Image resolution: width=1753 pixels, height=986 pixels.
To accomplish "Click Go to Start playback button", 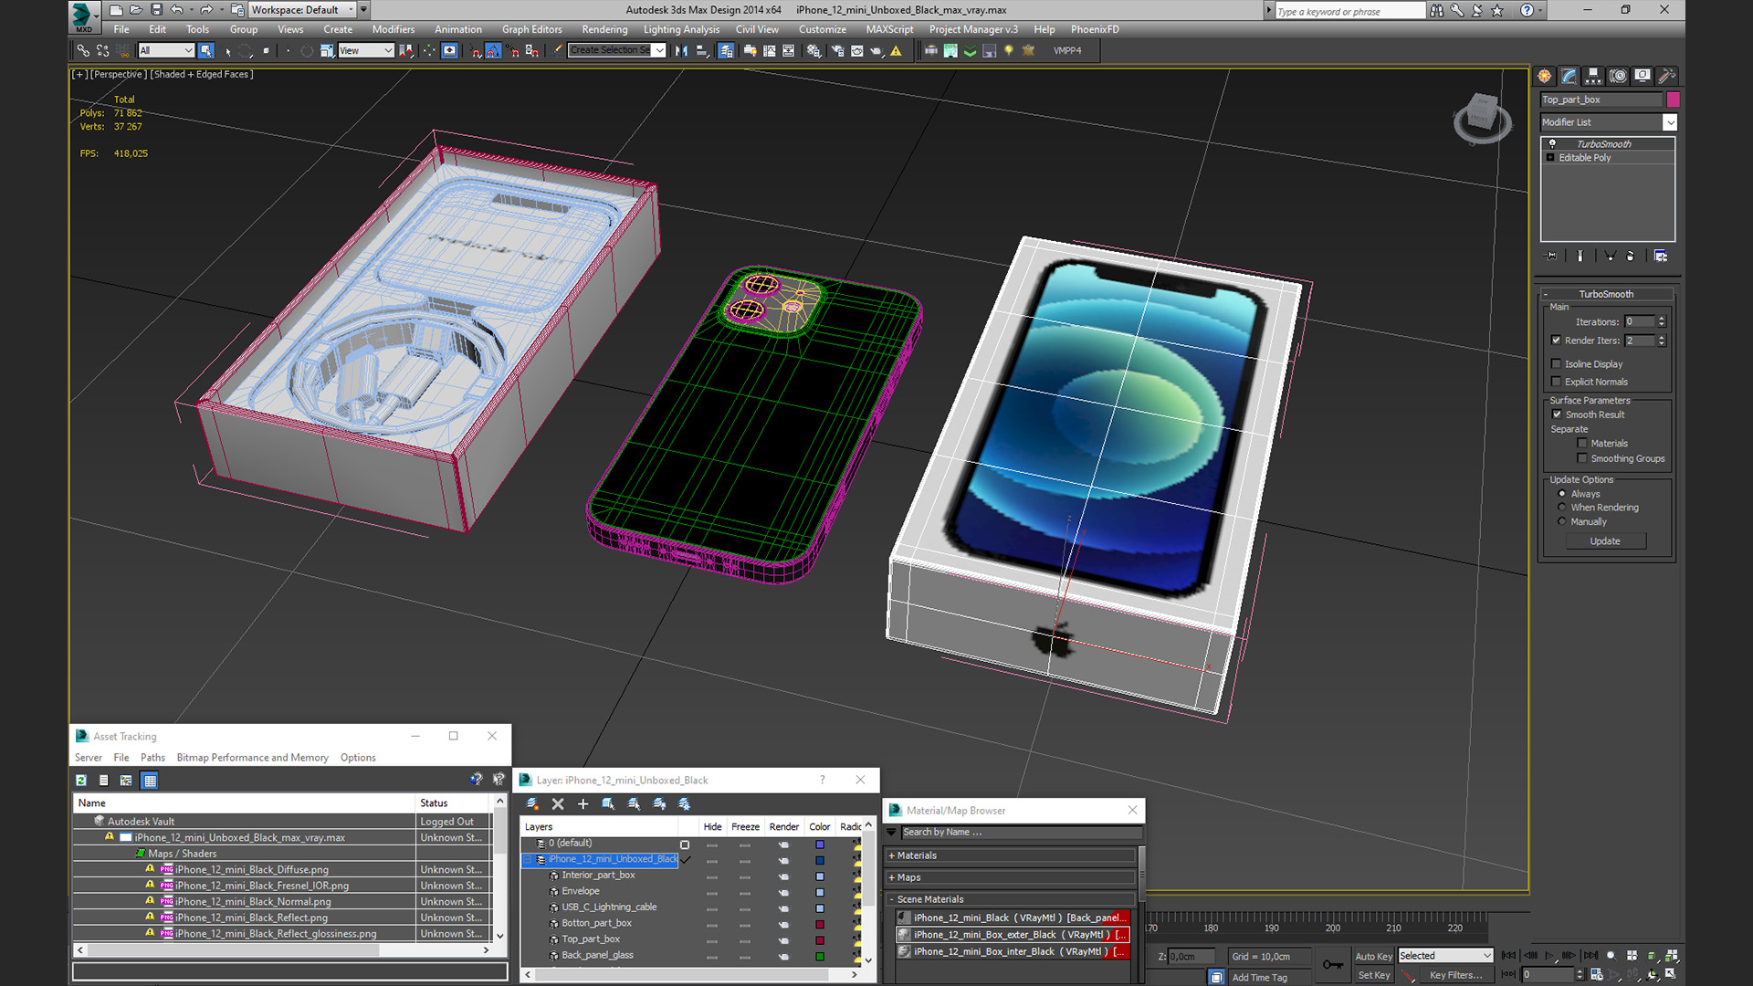I will click(x=1508, y=956).
